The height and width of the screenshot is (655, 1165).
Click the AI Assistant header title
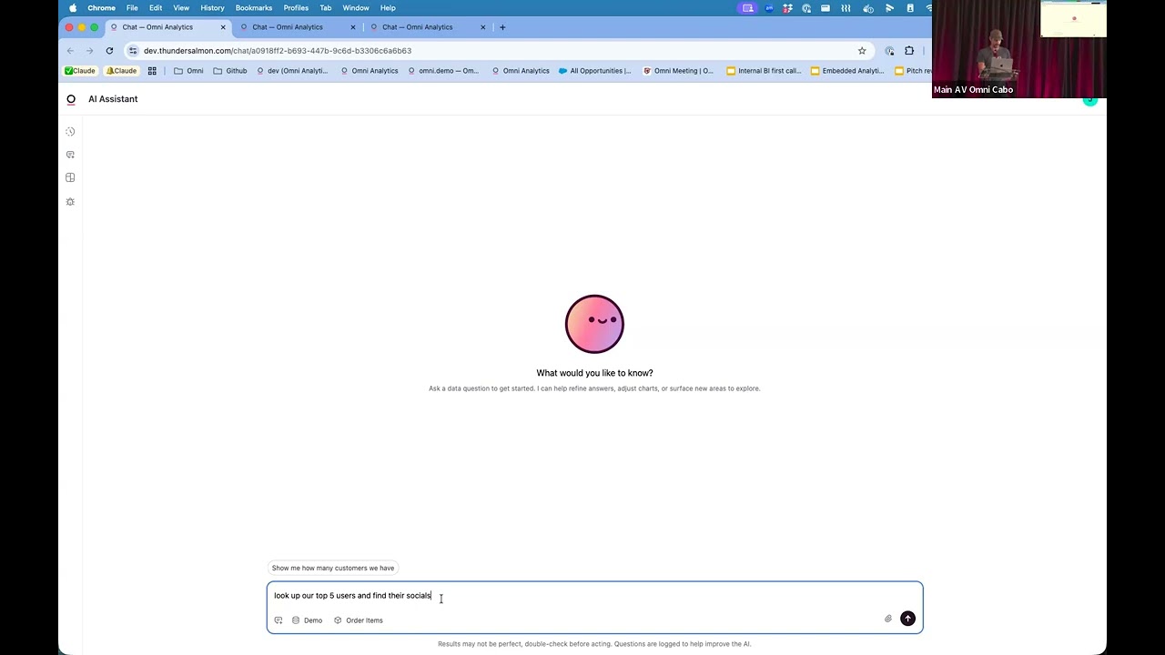[x=113, y=99]
